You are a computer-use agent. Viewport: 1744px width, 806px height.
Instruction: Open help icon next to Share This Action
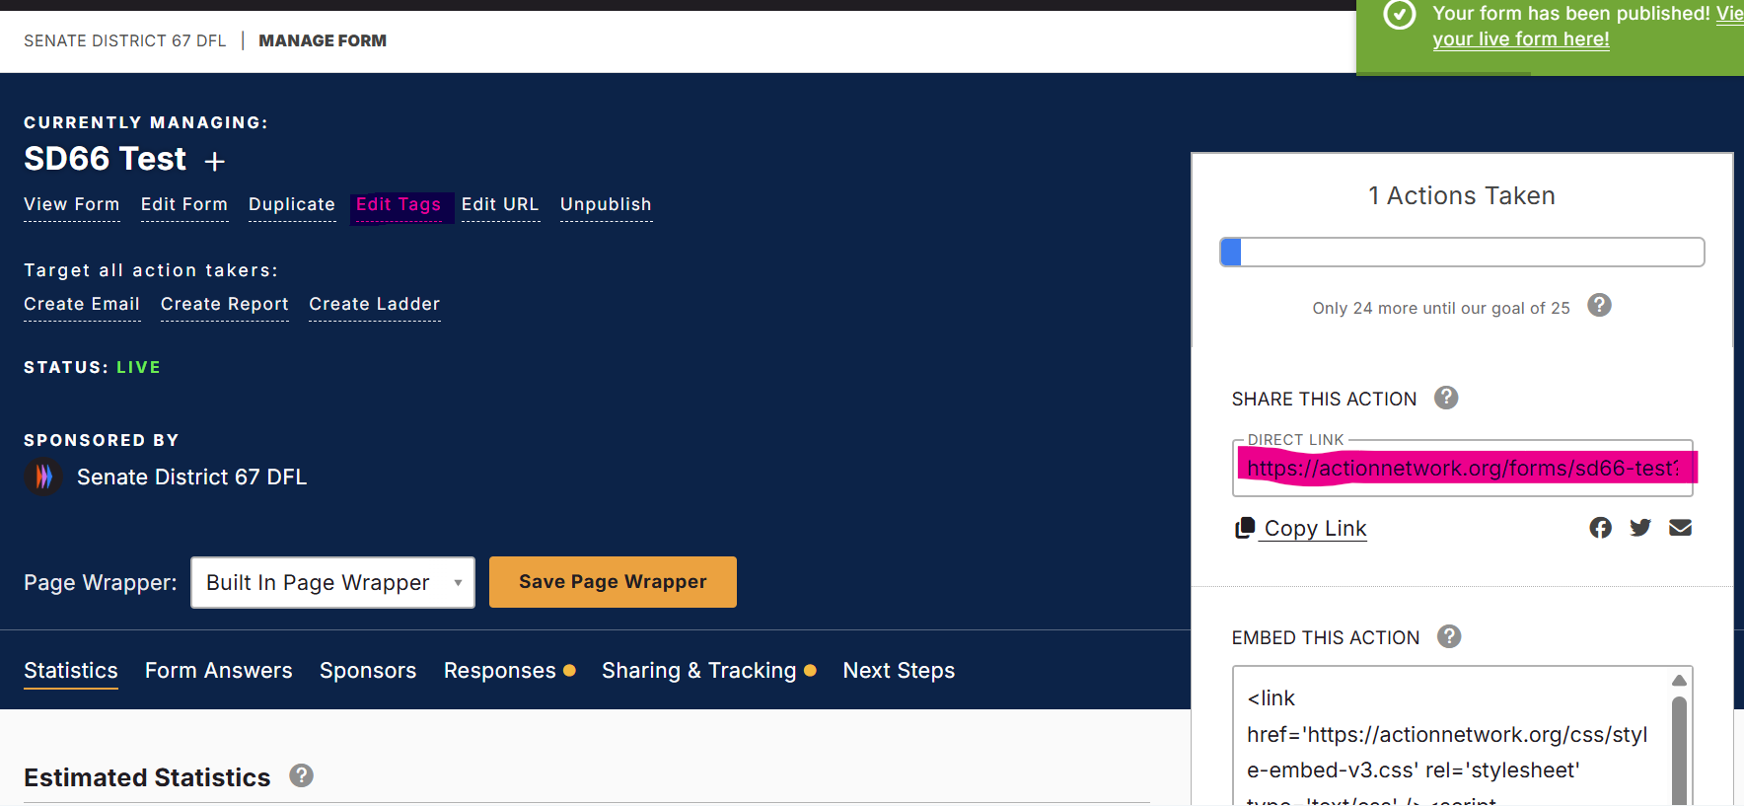click(x=1446, y=398)
